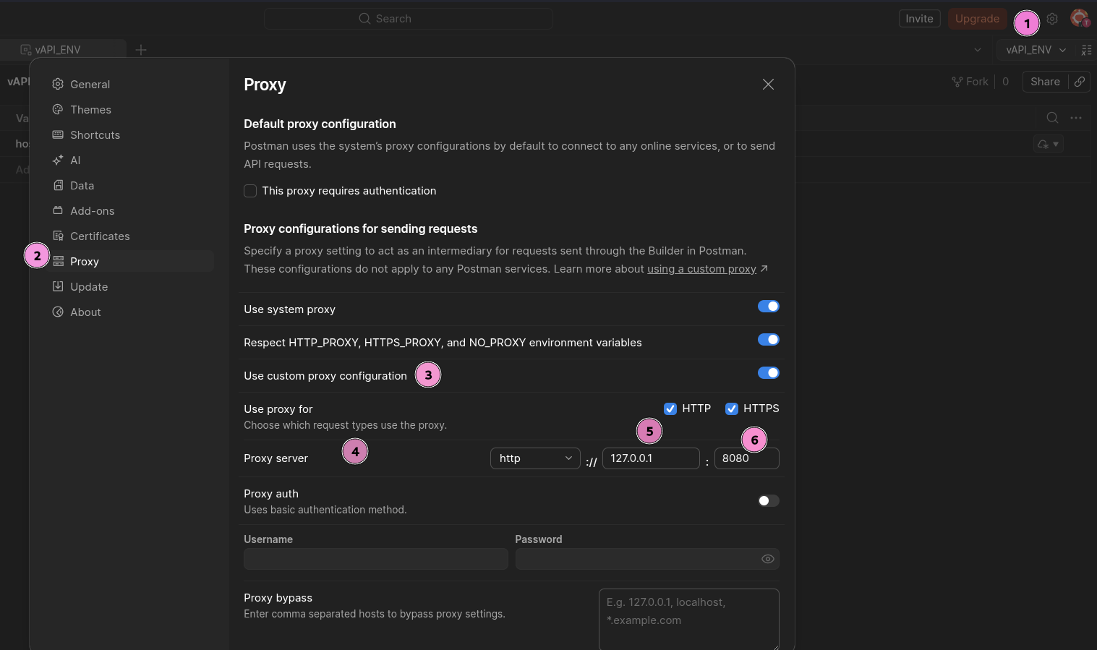Image resolution: width=1097 pixels, height=650 pixels.
Task: Open the environment quick look icon
Action: point(1086,50)
